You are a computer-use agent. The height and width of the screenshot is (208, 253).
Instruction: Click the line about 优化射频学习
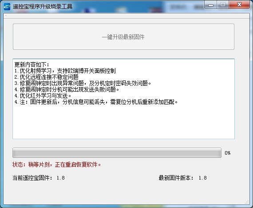pos(65,71)
